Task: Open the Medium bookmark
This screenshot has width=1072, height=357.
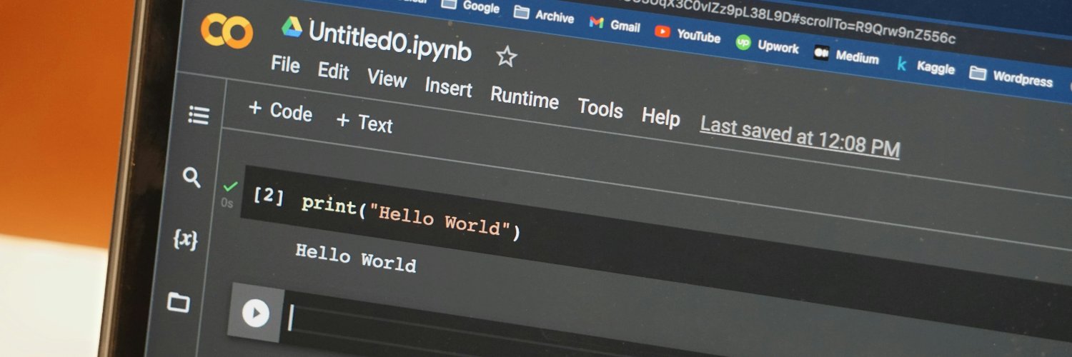Action: pos(846,56)
